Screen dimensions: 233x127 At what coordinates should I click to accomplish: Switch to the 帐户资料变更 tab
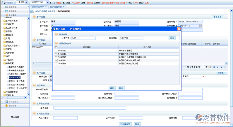(x=56, y=7)
